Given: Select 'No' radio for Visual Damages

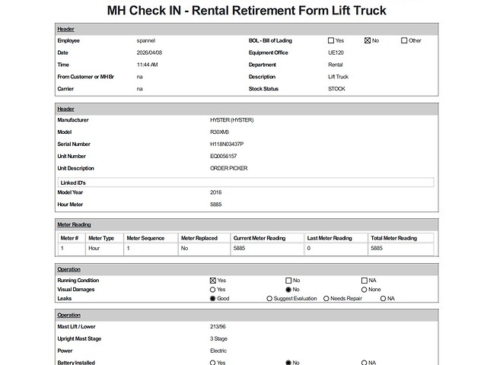Looking at the screenshot, I should pos(288,290).
